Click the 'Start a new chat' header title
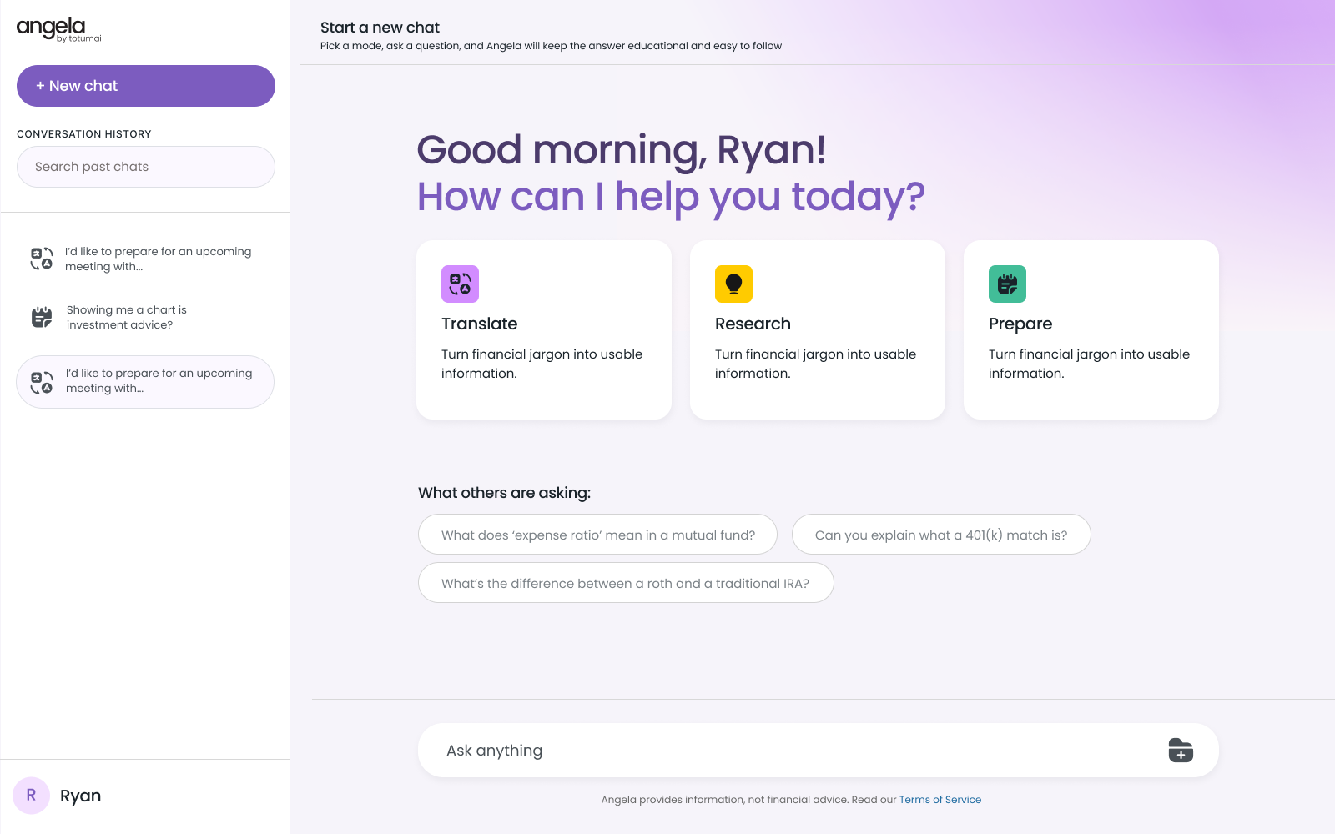Image resolution: width=1335 pixels, height=834 pixels. (x=380, y=28)
